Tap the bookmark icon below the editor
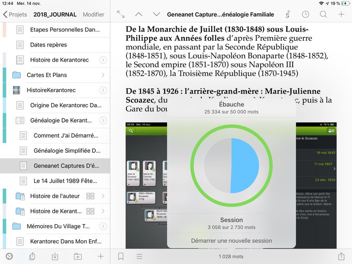Viewport: 352px width, 264px height. pyautogui.click(x=121, y=256)
